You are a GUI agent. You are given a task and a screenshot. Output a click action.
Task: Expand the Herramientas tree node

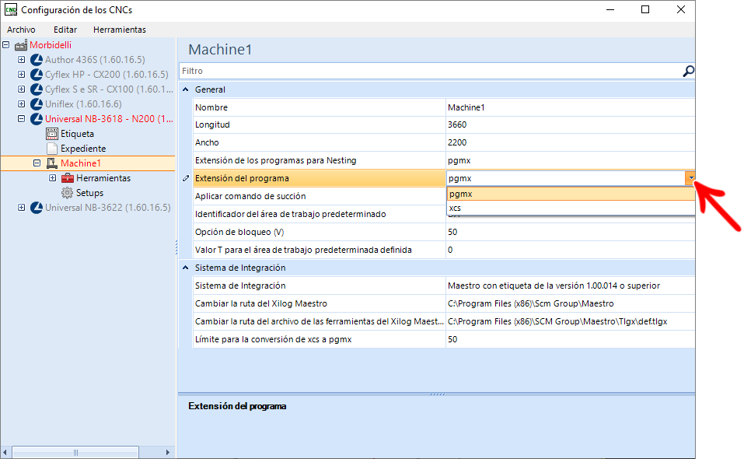(x=53, y=178)
